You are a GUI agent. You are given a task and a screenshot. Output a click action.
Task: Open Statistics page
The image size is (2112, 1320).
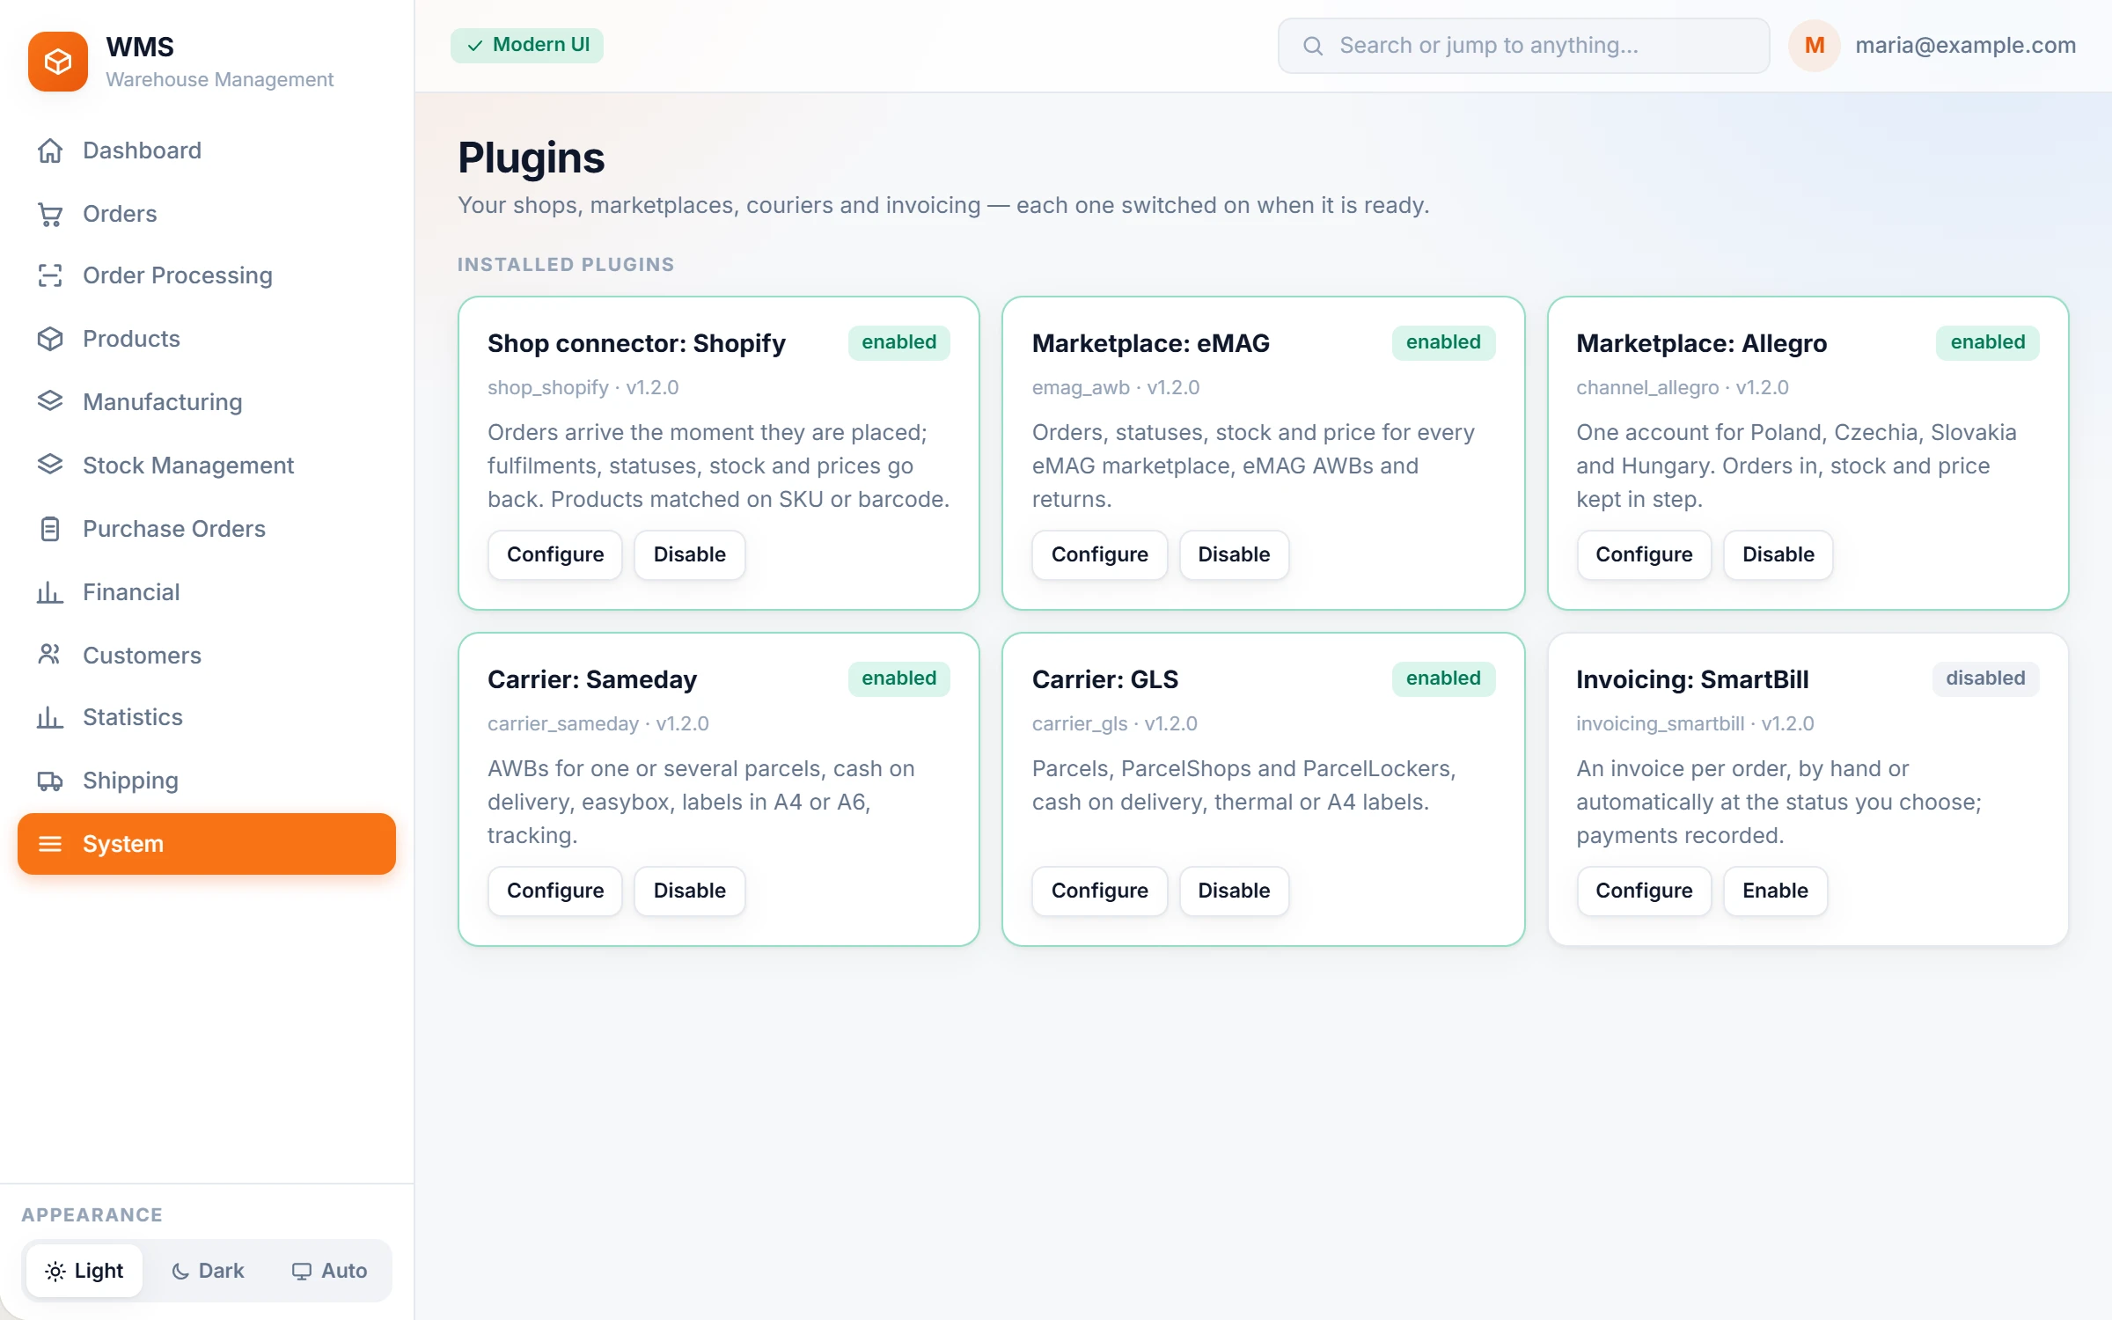pos(207,717)
